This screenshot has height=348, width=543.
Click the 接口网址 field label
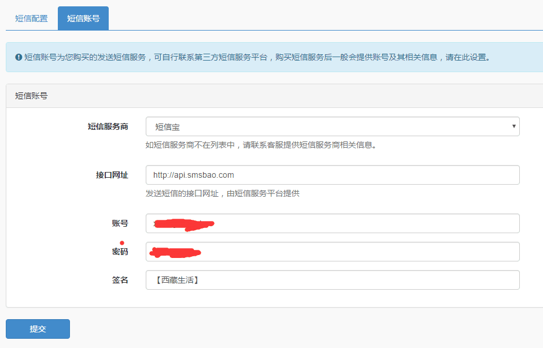pos(112,175)
